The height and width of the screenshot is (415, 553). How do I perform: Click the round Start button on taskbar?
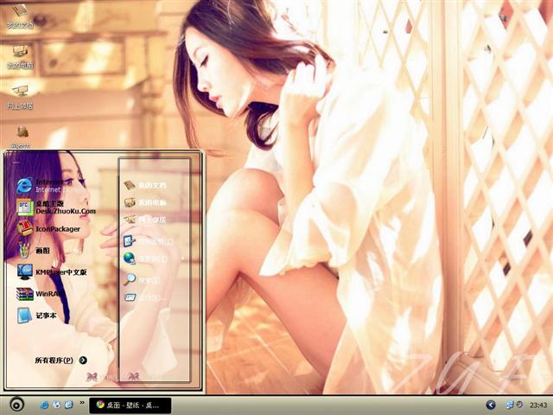16,404
